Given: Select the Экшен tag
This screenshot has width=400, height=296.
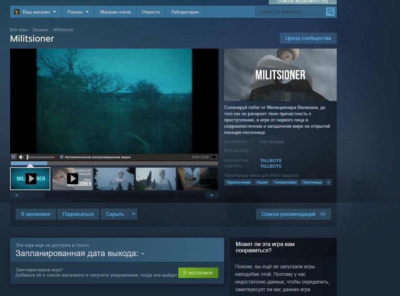Looking at the screenshot, I should point(262,182).
